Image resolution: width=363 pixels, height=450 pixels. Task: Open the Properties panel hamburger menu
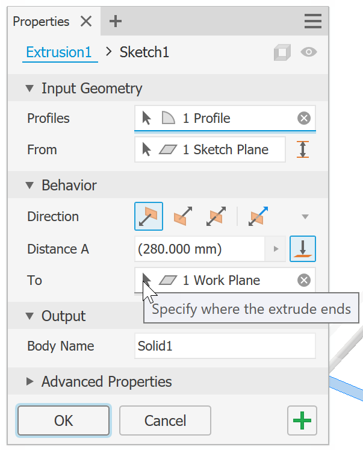point(313,22)
